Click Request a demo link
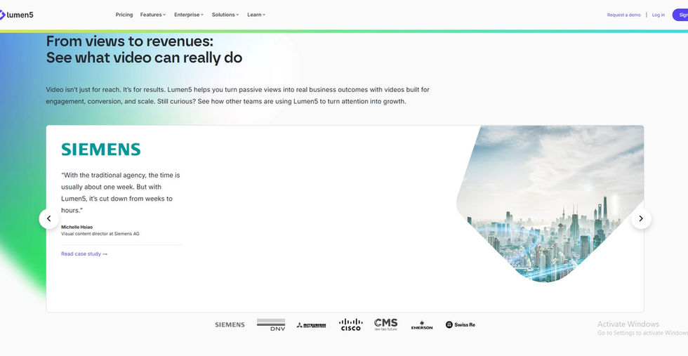 pyautogui.click(x=623, y=15)
